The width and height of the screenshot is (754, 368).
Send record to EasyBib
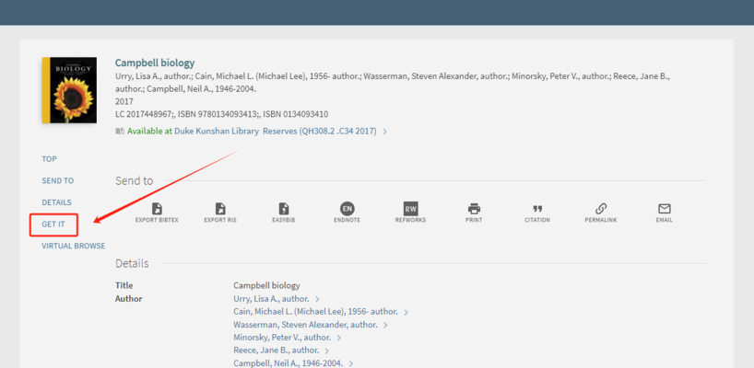coord(283,210)
